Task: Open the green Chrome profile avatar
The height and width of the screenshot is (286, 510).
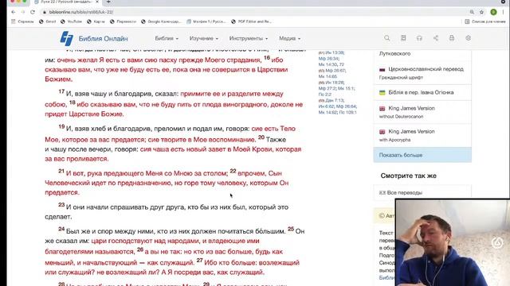Action: pos(493,12)
